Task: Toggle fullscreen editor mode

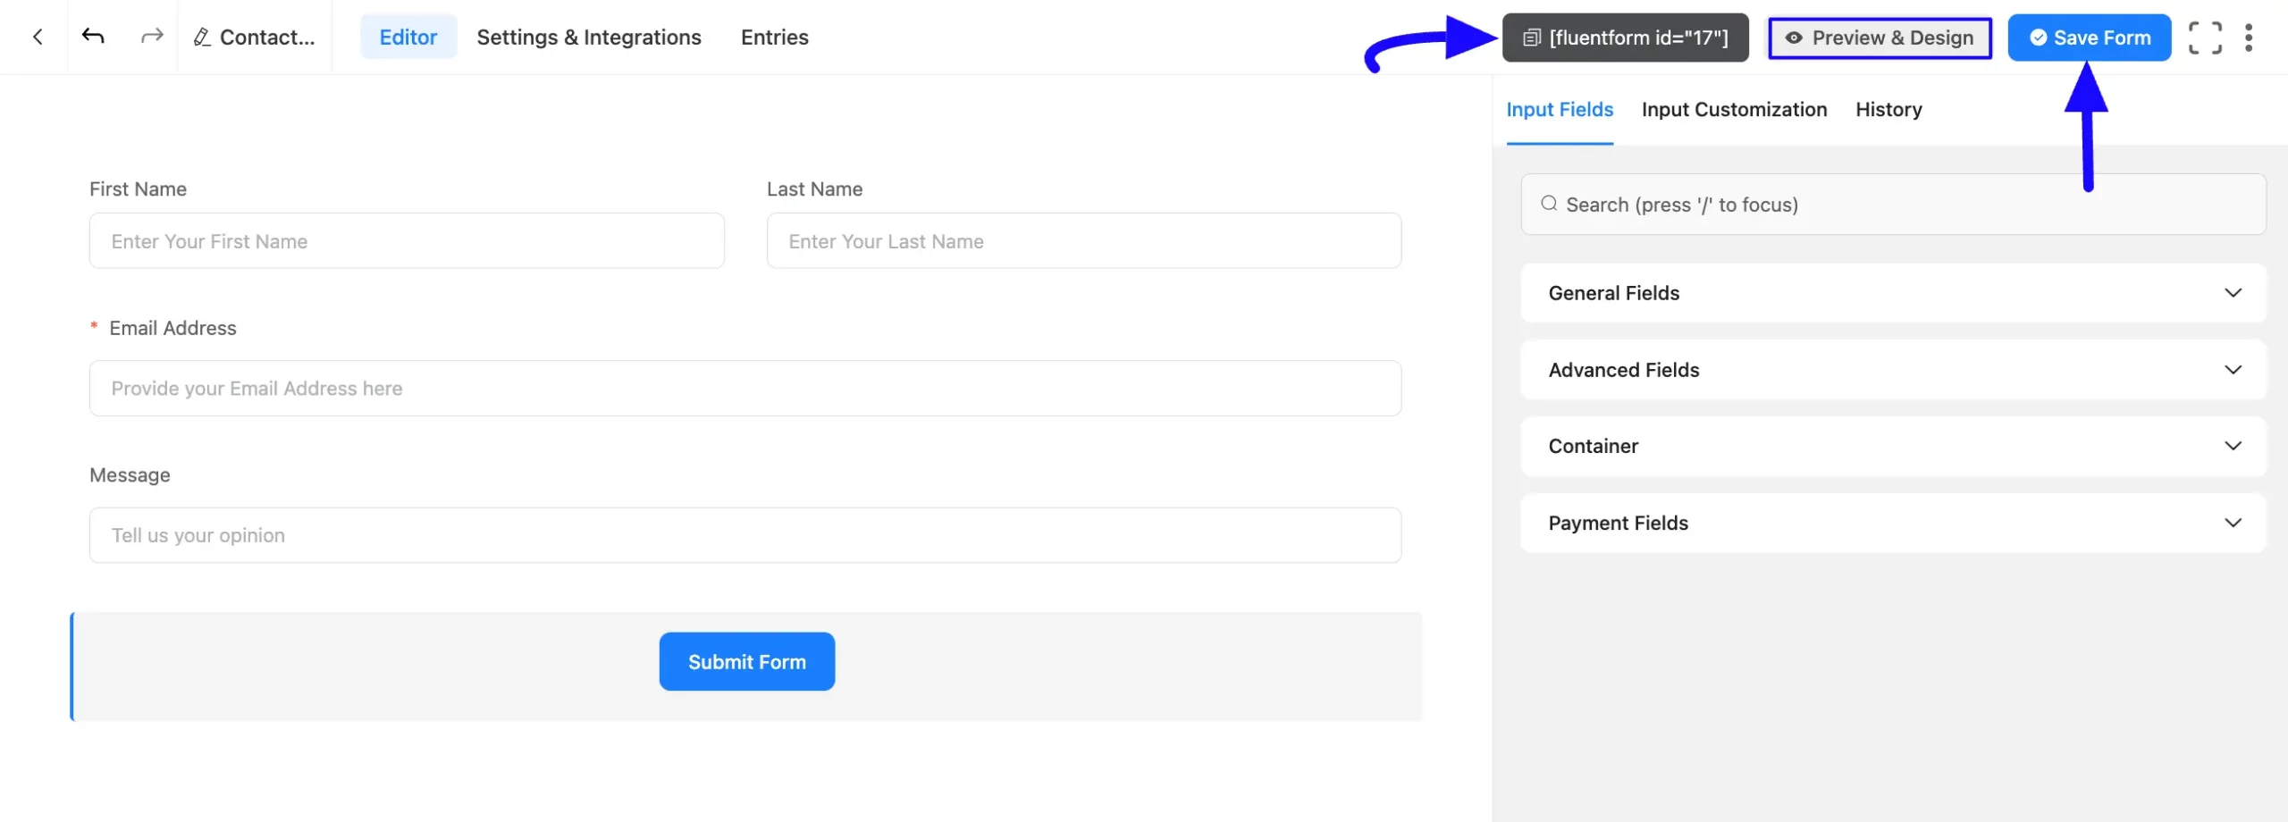Action: (x=2205, y=38)
